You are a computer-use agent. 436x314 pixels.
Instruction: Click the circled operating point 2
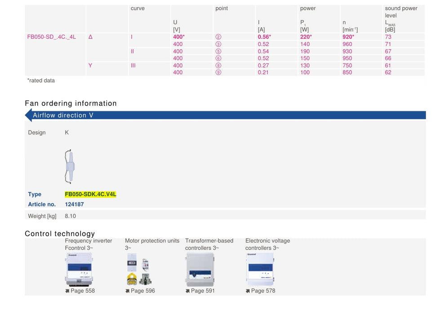click(x=218, y=37)
